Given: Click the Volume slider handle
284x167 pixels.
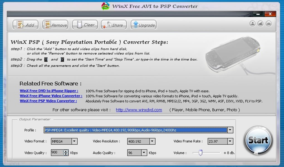Looking at the screenshot, I should point(200,153).
